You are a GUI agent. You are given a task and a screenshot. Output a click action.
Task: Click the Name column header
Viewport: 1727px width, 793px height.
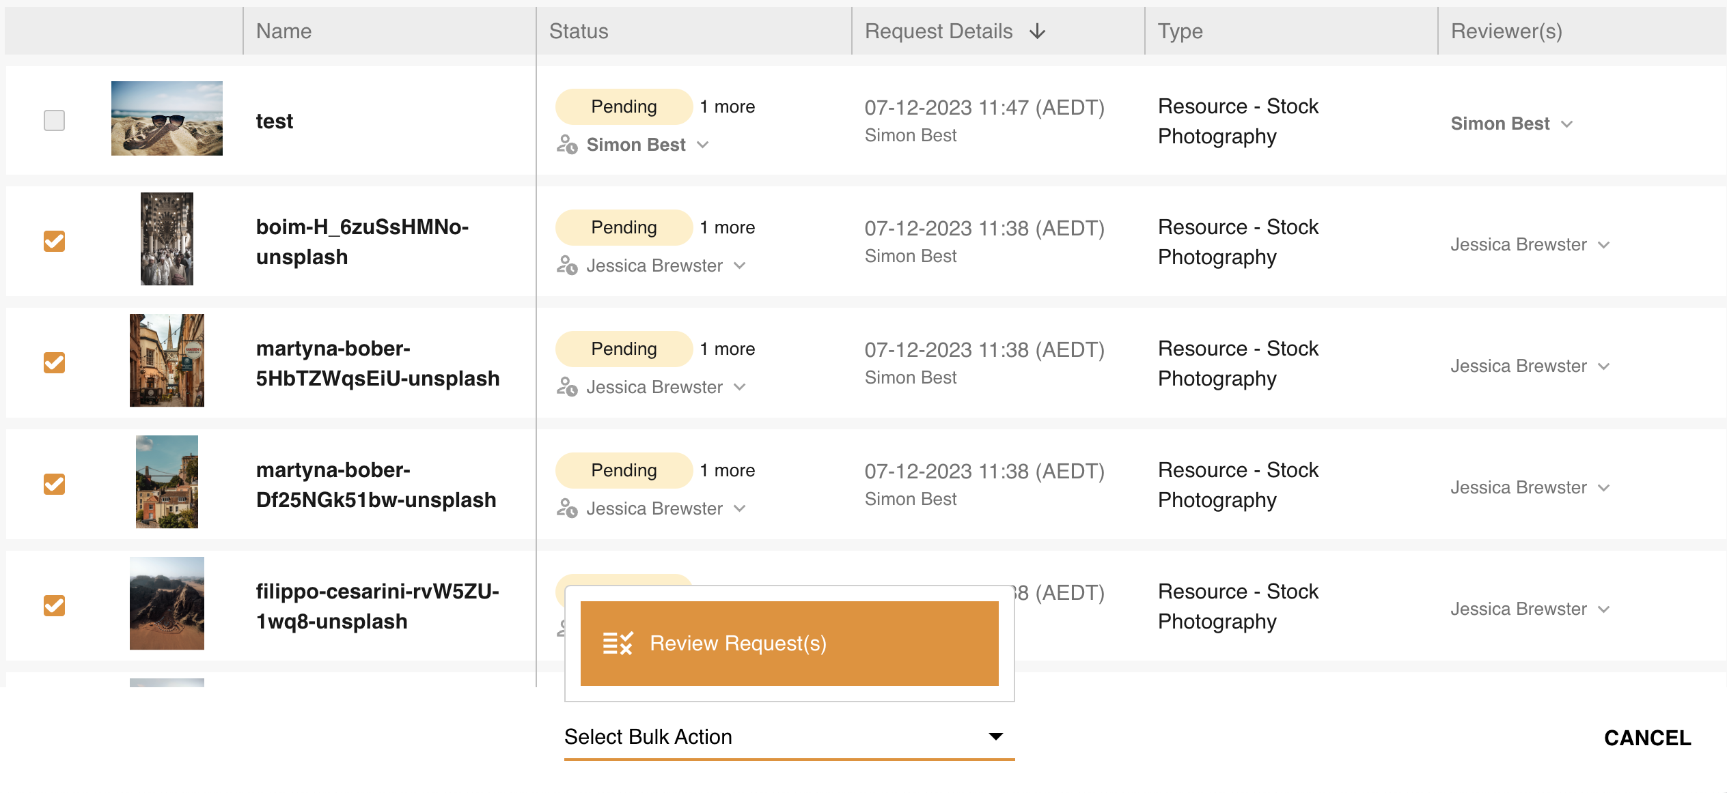(x=284, y=31)
